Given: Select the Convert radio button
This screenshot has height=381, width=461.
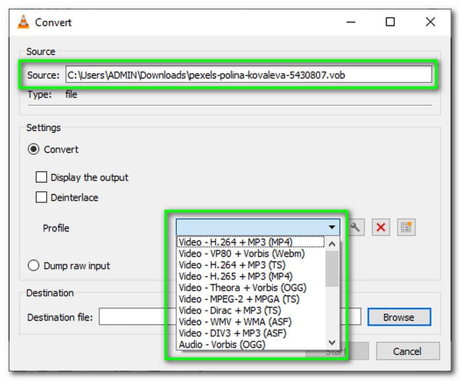Looking at the screenshot, I should pos(34,149).
